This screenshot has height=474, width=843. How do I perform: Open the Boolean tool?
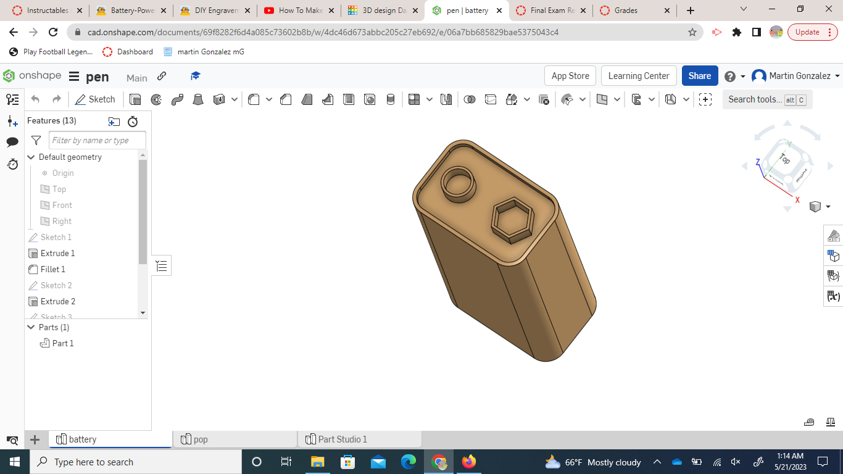(x=470, y=99)
